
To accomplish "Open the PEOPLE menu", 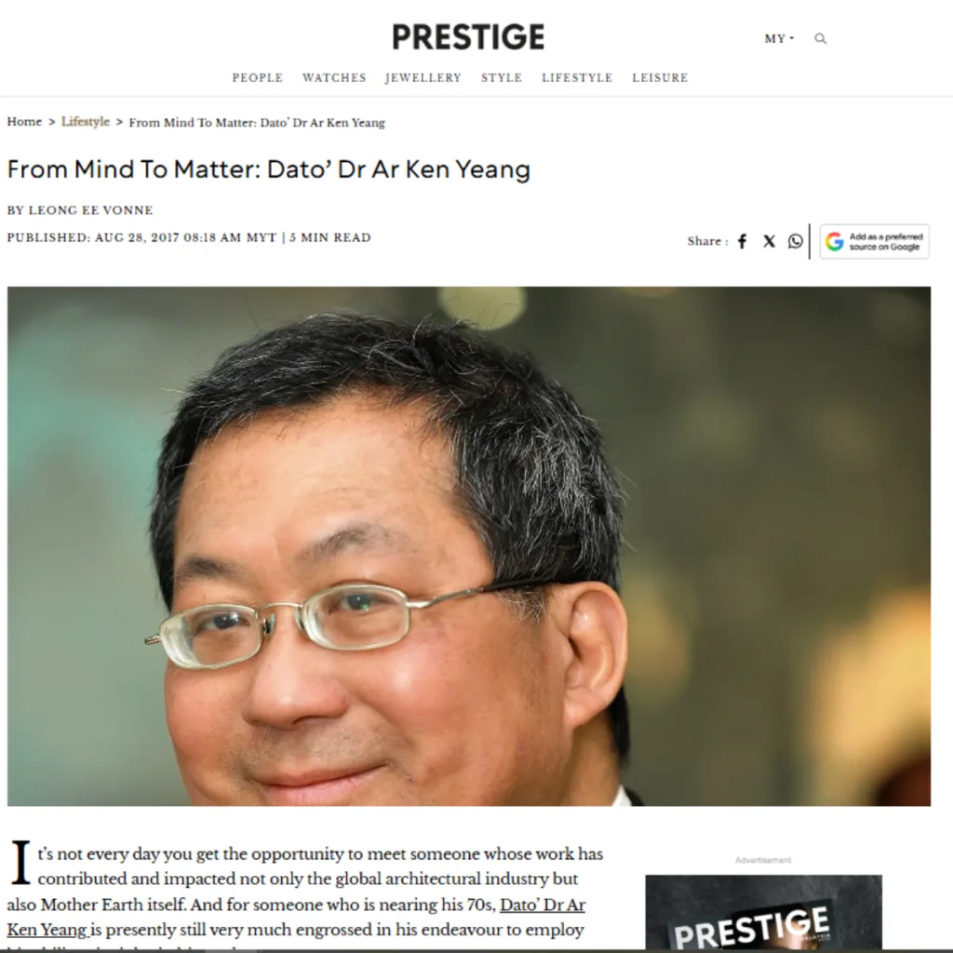I will coord(258,78).
